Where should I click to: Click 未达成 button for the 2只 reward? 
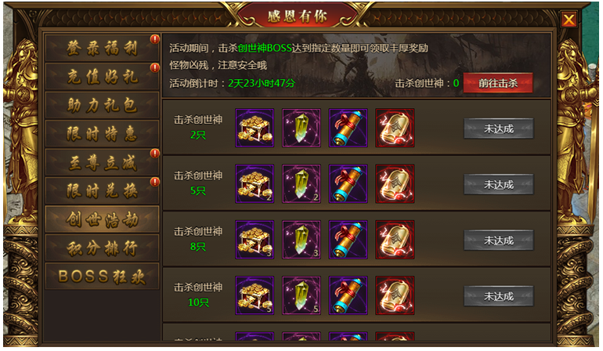coord(499,128)
